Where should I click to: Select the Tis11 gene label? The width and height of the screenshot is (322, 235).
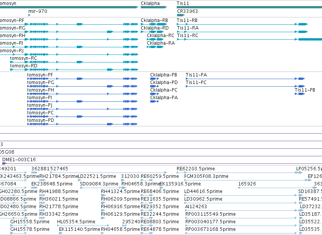pos(183,3)
